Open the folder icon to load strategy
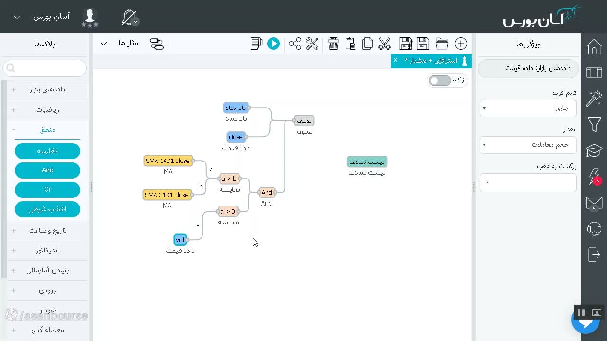This screenshot has height=341, width=607. click(x=442, y=44)
